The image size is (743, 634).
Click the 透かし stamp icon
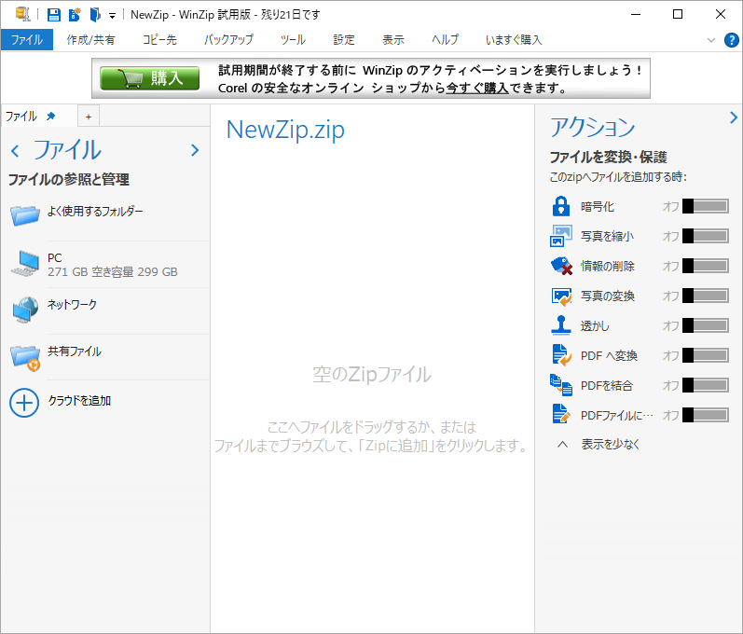tap(561, 325)
